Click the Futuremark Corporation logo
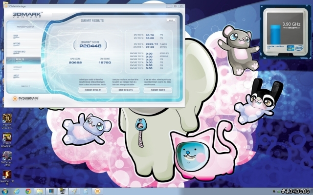 click(25, 98)
